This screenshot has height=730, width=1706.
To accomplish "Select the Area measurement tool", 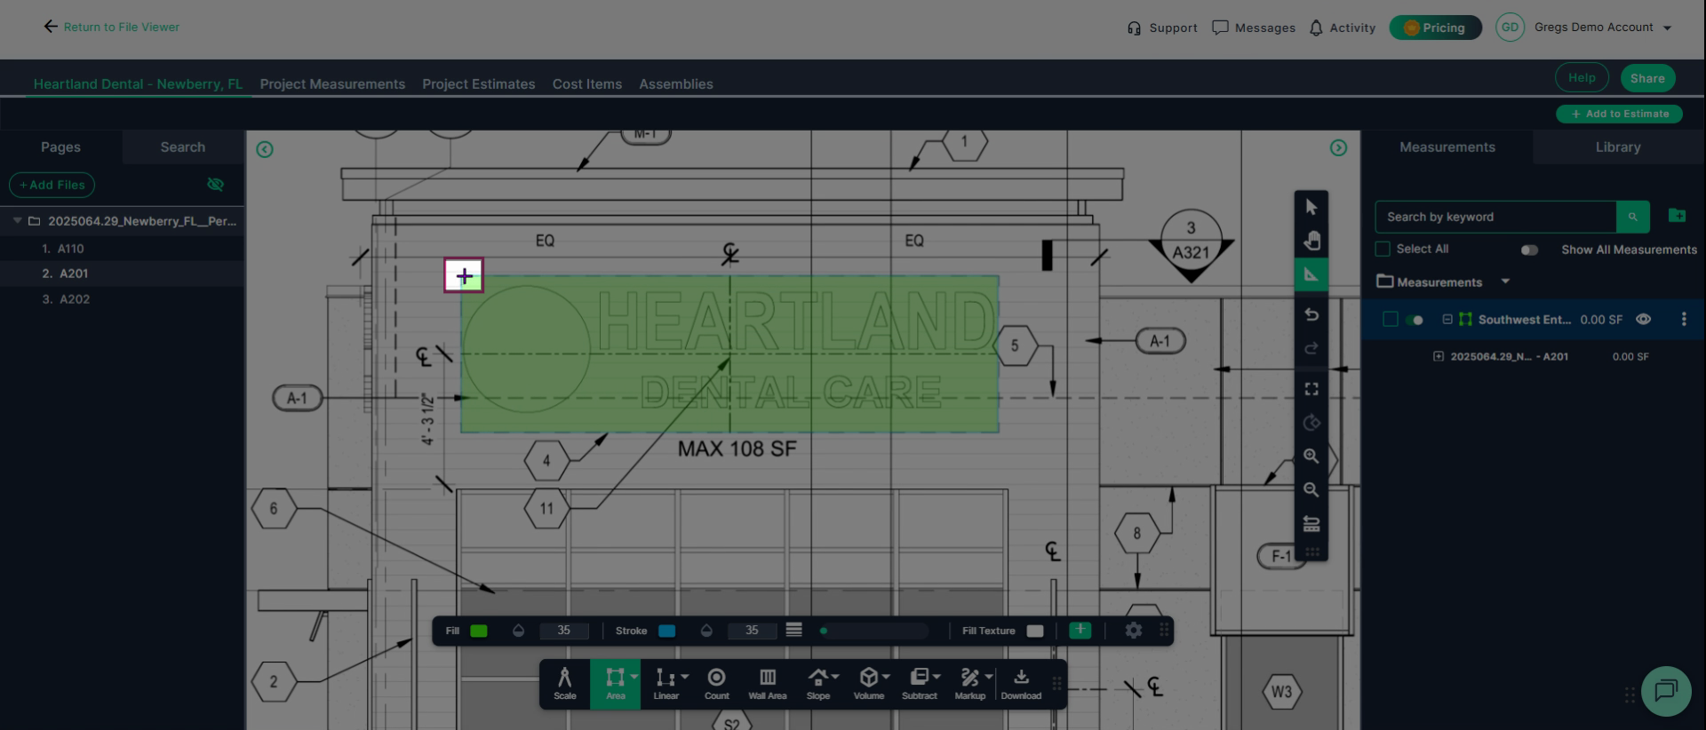I will pos(614,684).
